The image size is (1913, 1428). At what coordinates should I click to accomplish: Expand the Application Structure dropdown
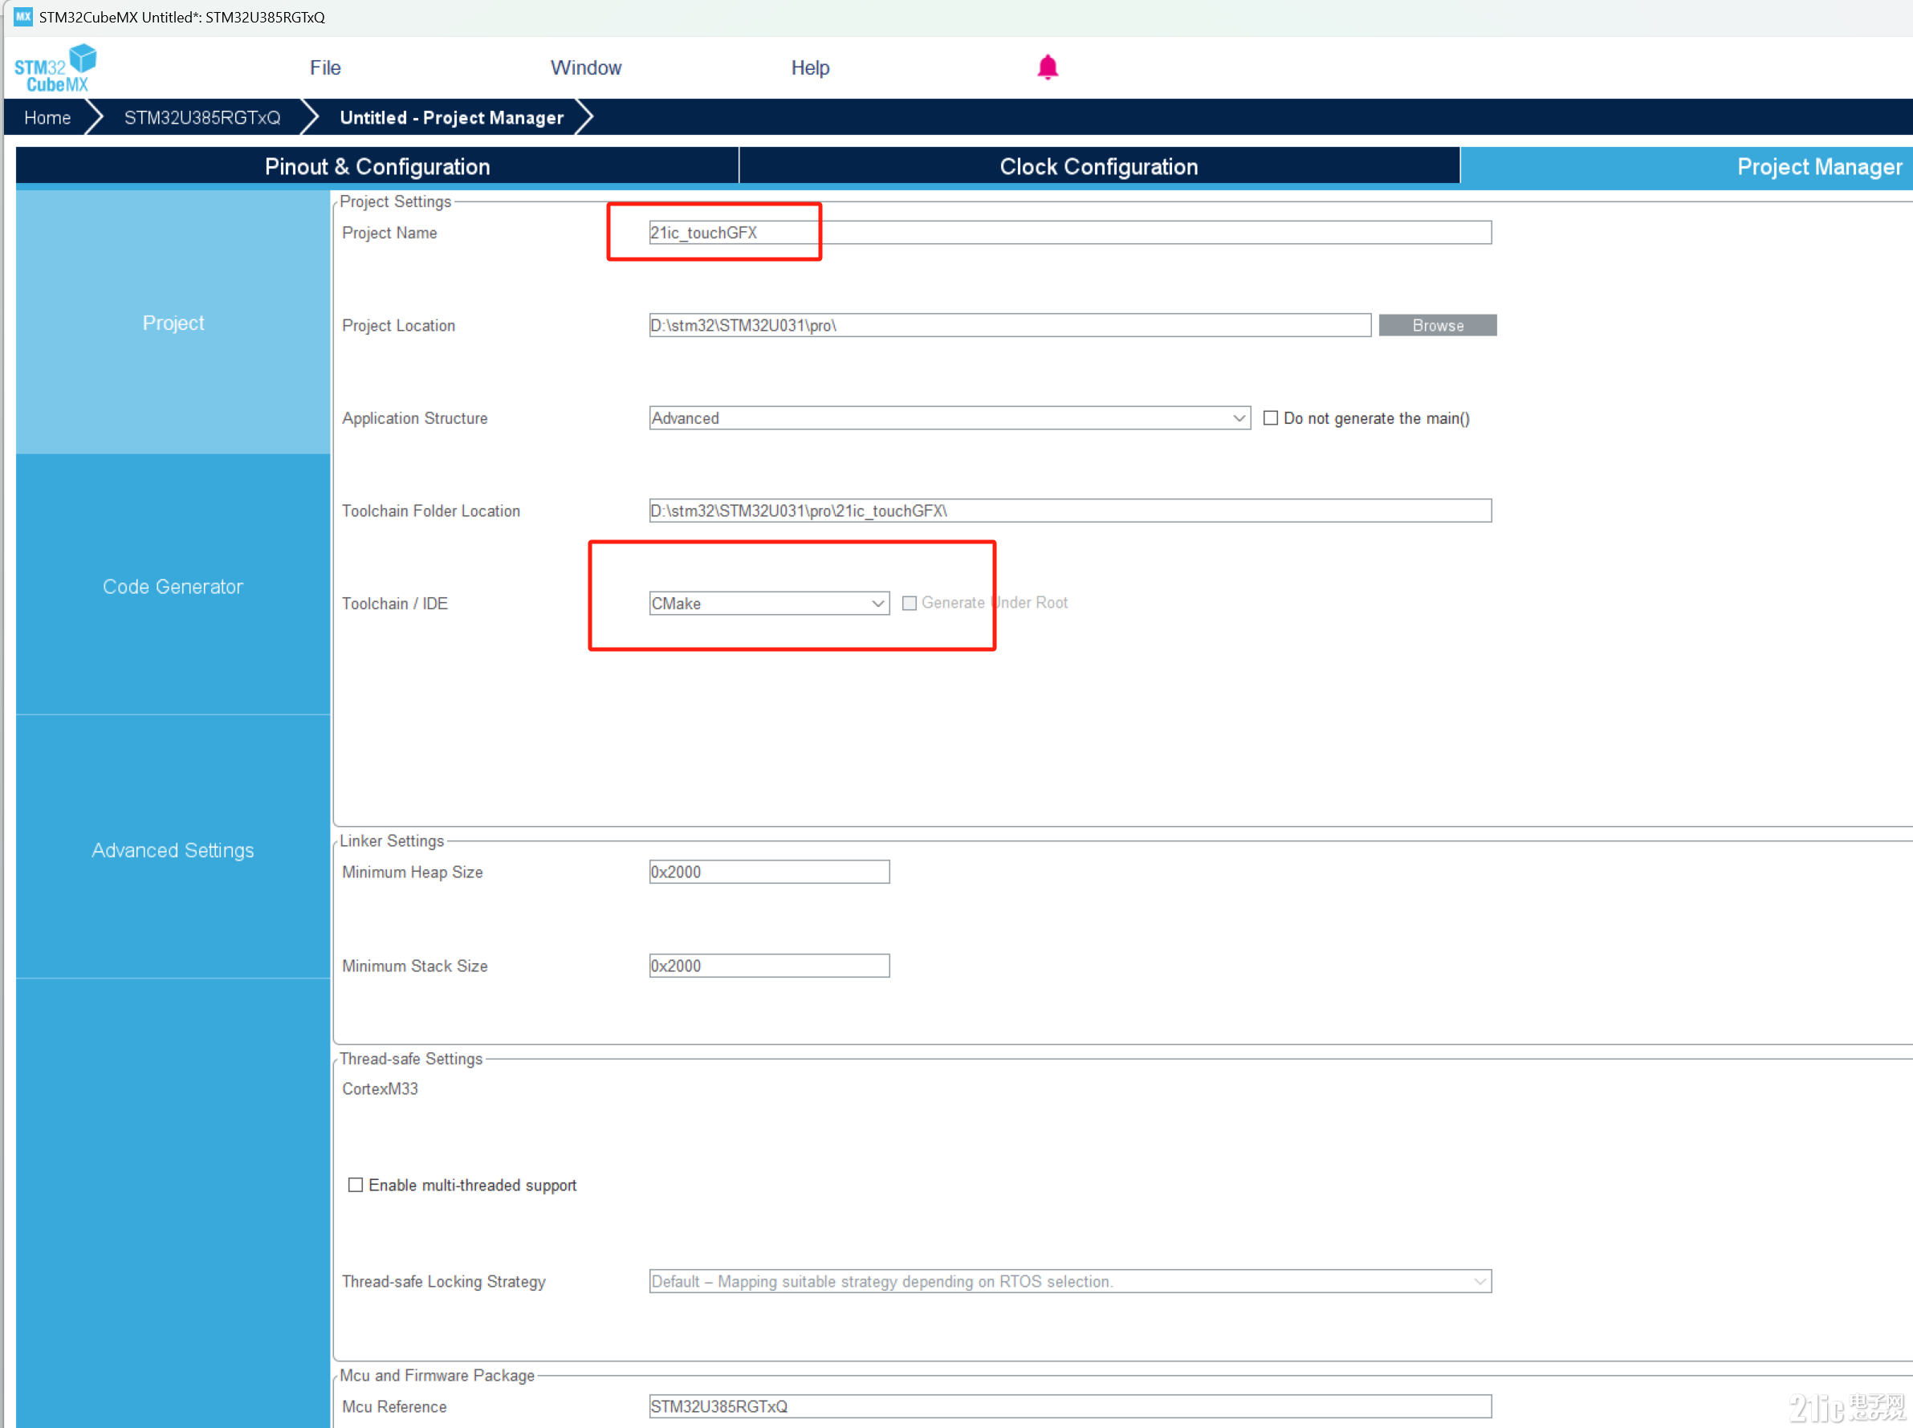(x=949, y=417)
